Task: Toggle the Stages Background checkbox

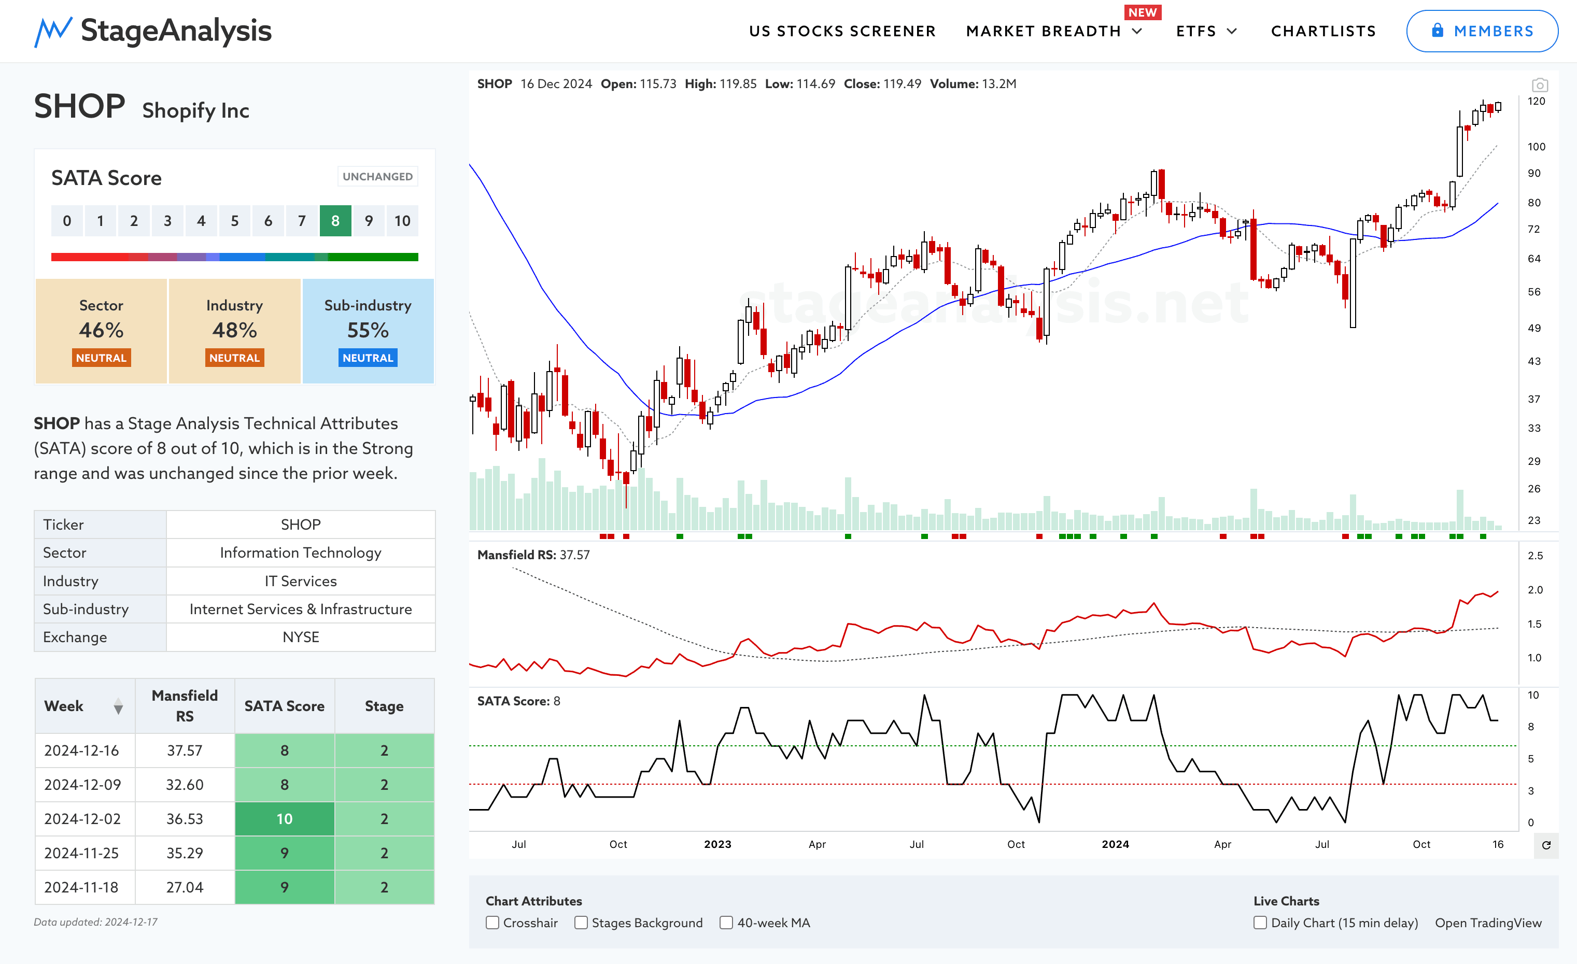Action: click(581, 923)
